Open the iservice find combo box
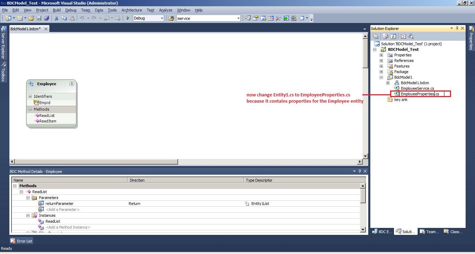The height and width of the screenshot is (254, 475). point(208,18)
